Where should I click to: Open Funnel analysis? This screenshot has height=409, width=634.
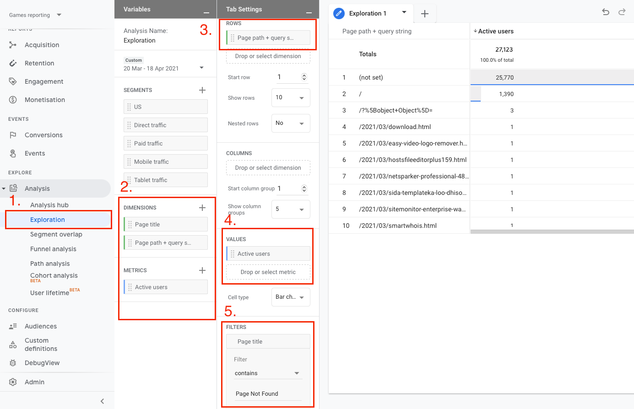(x=54, y=249)
